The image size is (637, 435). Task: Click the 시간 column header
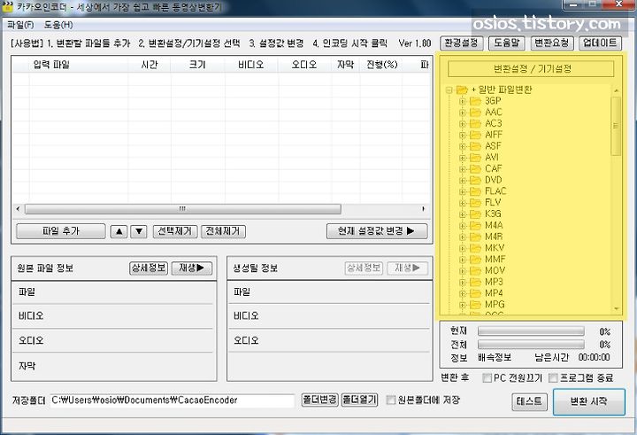150,65
